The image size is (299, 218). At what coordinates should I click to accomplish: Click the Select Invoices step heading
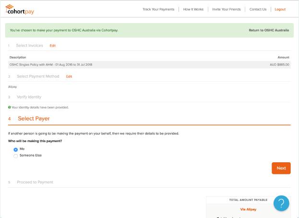(x=30, y=46)
